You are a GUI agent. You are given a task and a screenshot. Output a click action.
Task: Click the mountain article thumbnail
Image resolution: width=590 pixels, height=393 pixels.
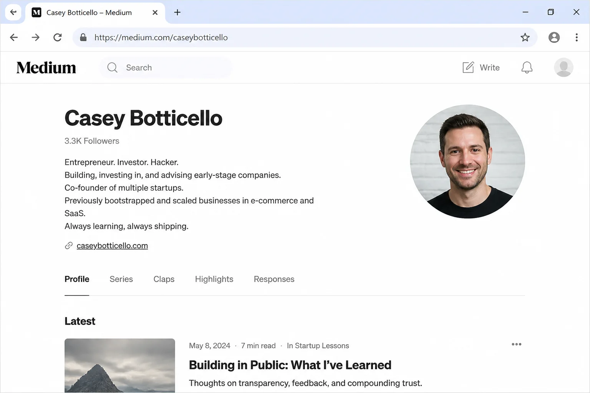pos(119,365)
